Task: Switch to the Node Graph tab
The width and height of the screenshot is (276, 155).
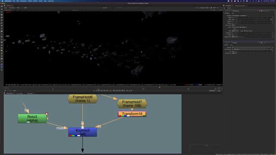Action: 9,93
